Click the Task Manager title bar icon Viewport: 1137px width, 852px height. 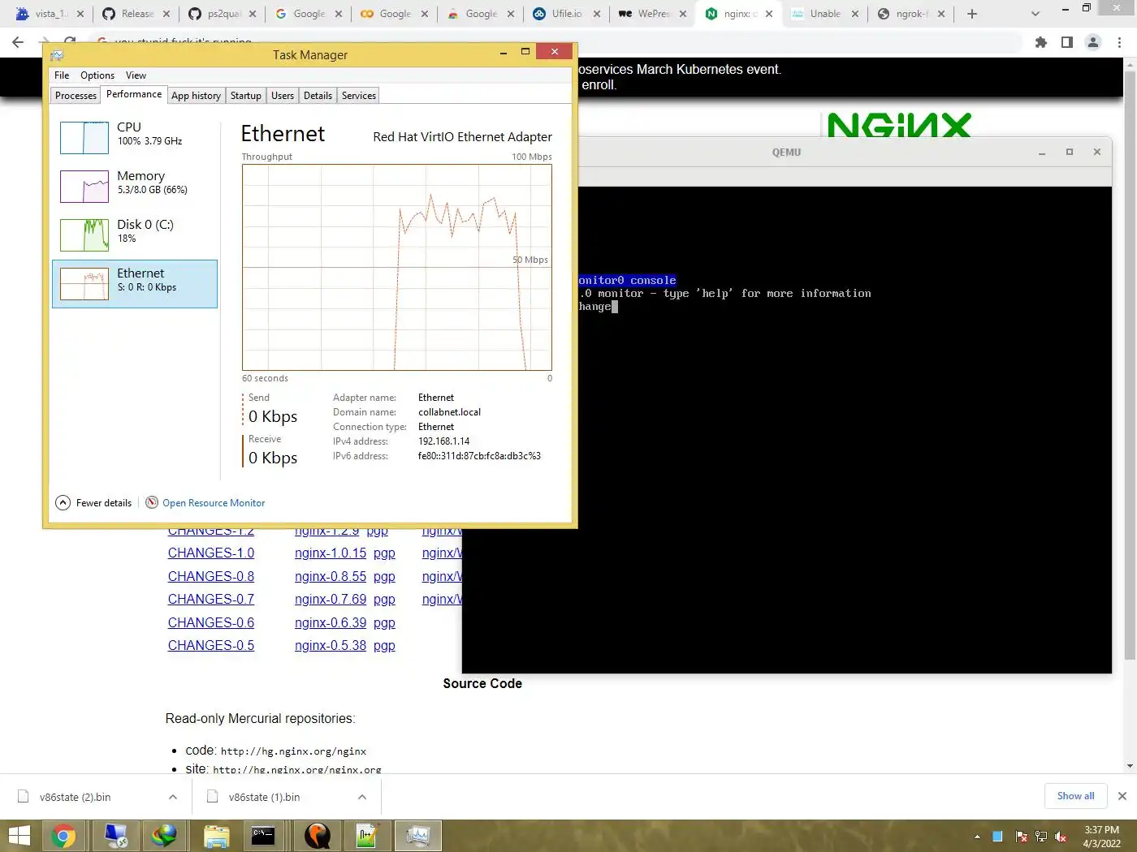tap(57, 55)
